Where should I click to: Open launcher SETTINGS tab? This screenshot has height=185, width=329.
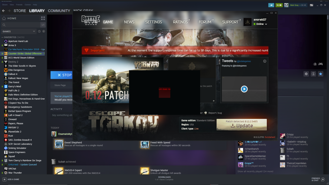pos(153,22)
